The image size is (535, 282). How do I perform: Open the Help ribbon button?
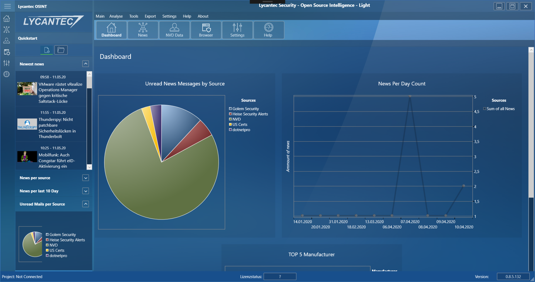pyautogui.click(x=268, y=30)
